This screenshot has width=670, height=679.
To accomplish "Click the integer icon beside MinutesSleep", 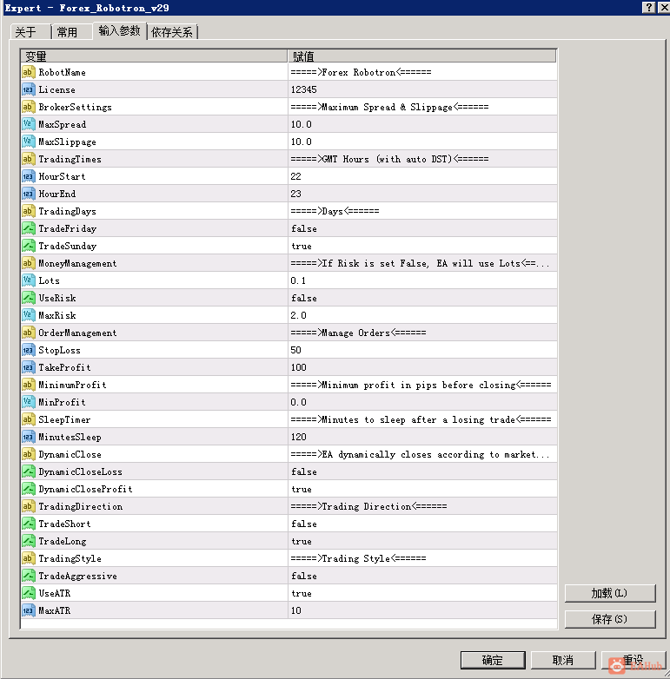I will point(28,437).
